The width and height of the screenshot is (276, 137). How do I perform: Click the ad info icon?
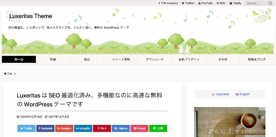coord(261,109)
